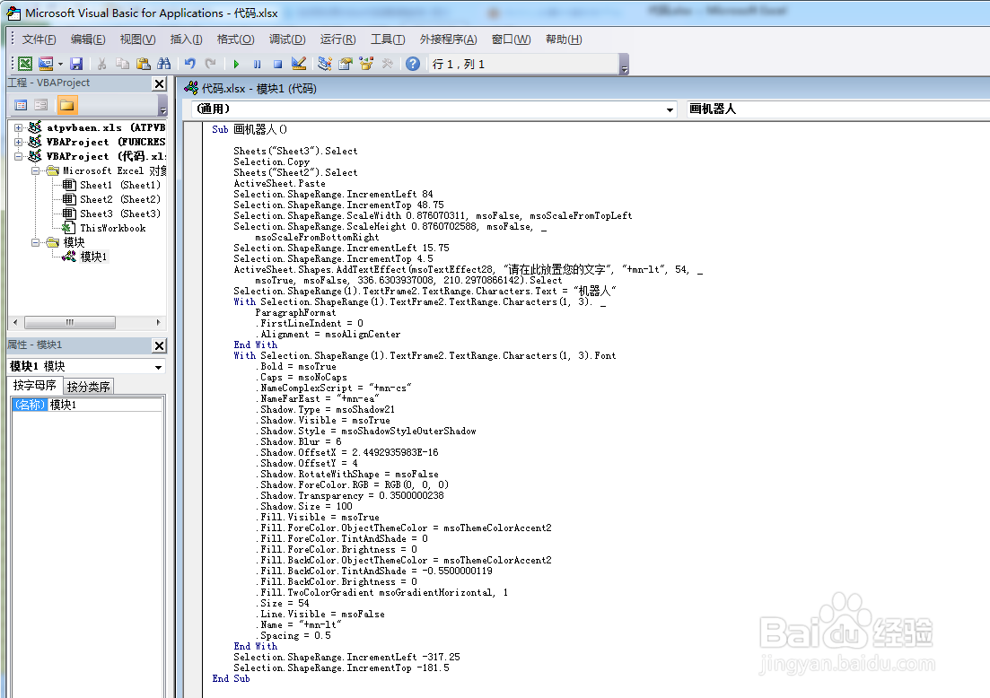Collapse the 模块 folder node
990x698 pixels.
pos(35,242)
